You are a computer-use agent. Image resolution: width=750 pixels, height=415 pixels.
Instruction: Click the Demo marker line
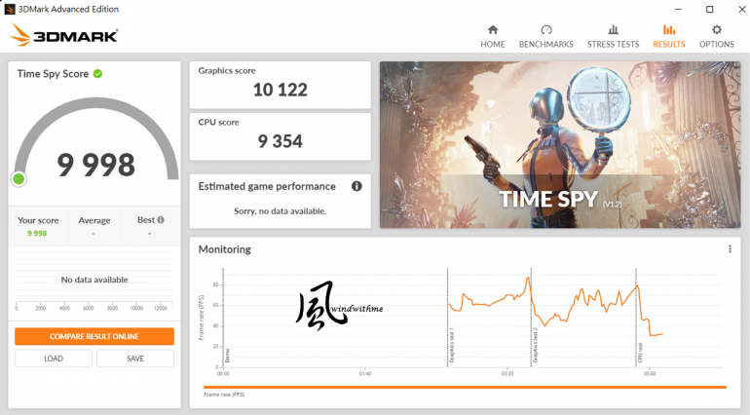(223, 317)
